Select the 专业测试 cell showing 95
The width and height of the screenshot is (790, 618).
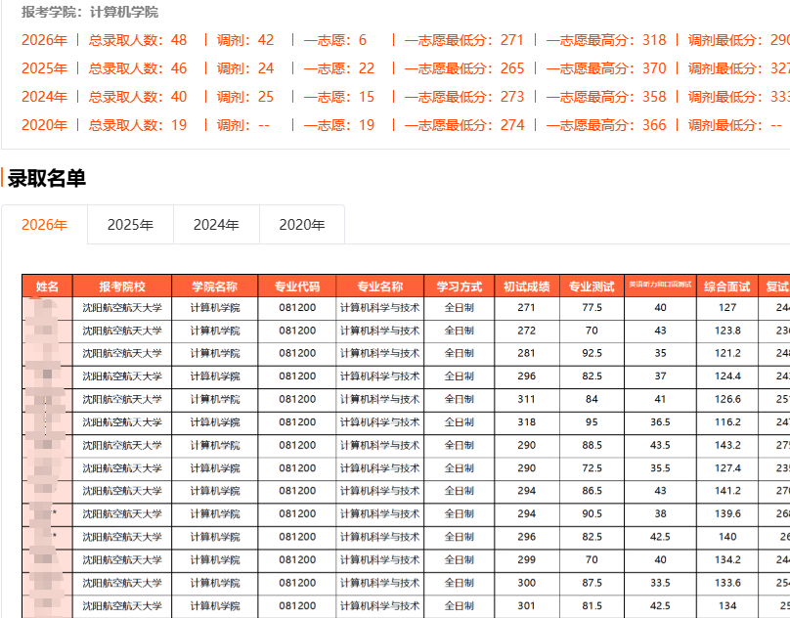592,422
